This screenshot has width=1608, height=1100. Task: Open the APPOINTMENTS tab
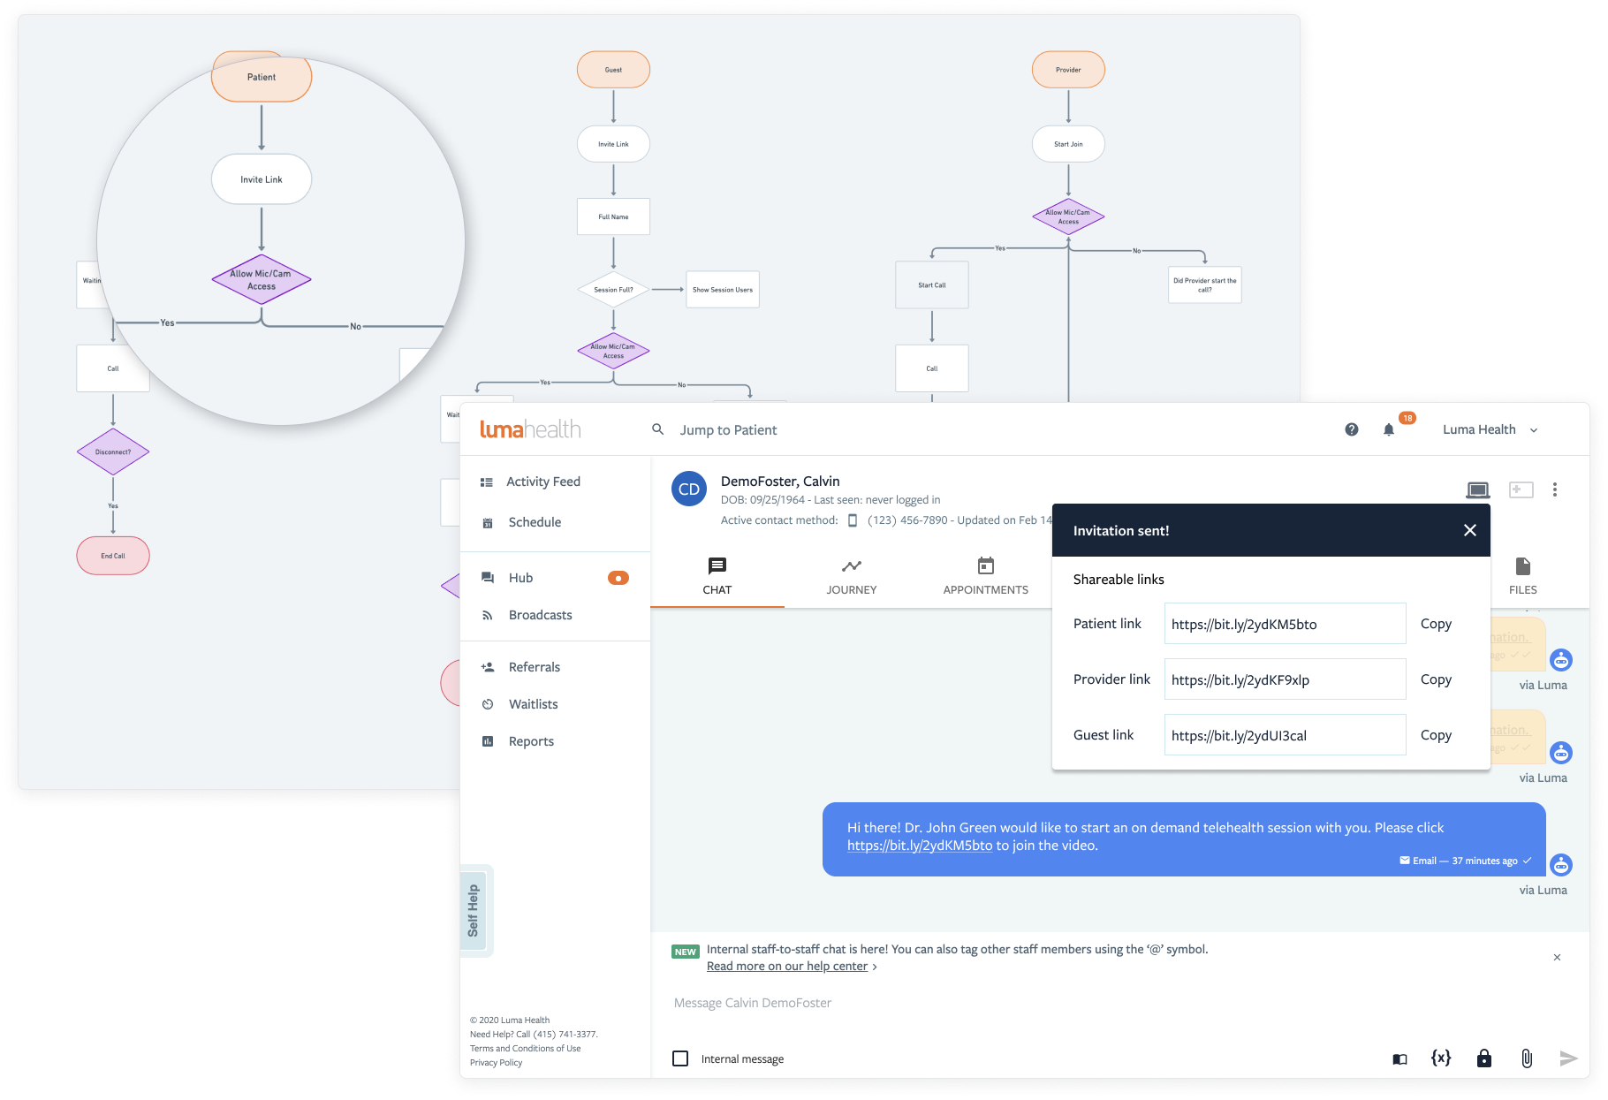click(985, 577)
